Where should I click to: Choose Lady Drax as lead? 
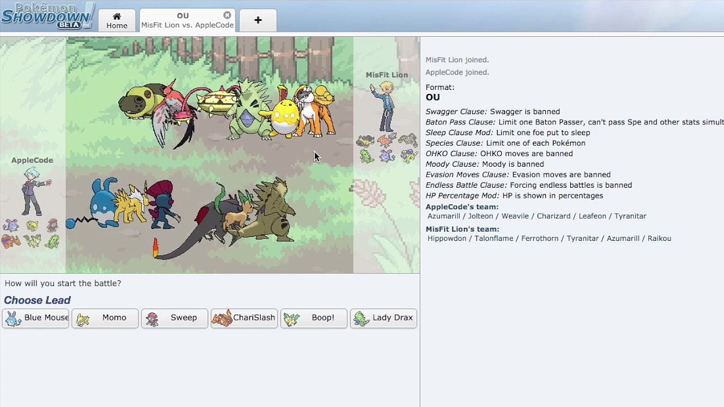point(383,318)
